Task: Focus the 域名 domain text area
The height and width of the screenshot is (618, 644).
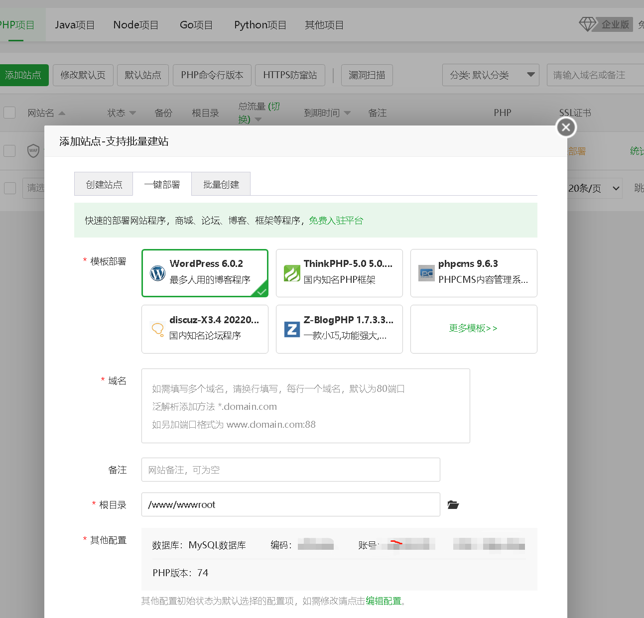Action: pos(306,406)
